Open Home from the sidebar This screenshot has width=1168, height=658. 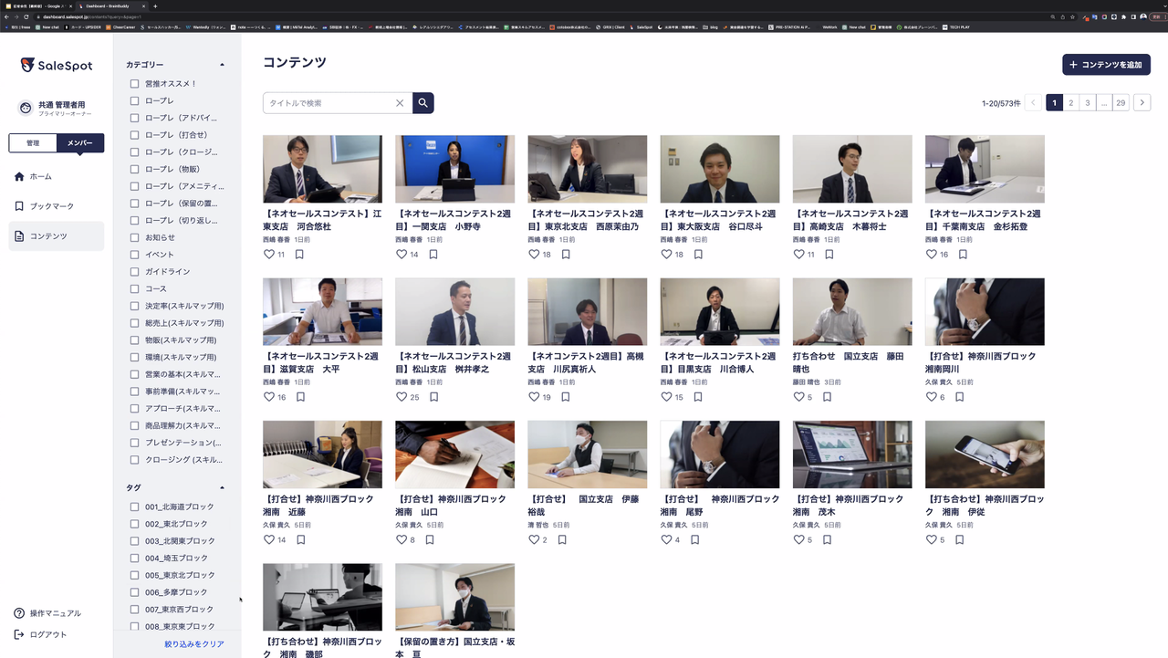coord(33,176)
